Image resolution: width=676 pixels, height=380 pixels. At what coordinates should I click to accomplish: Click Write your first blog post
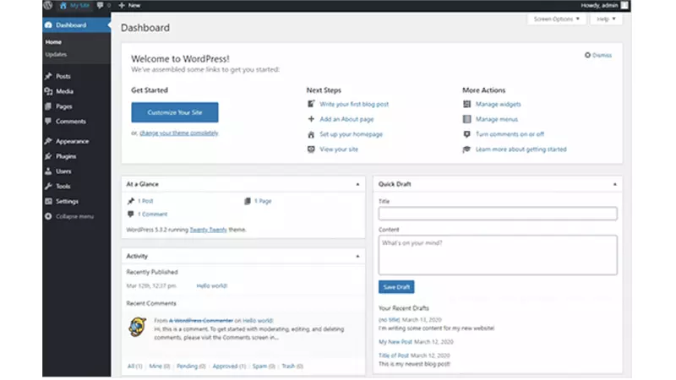pyautogui.click(x=354, y=104)
